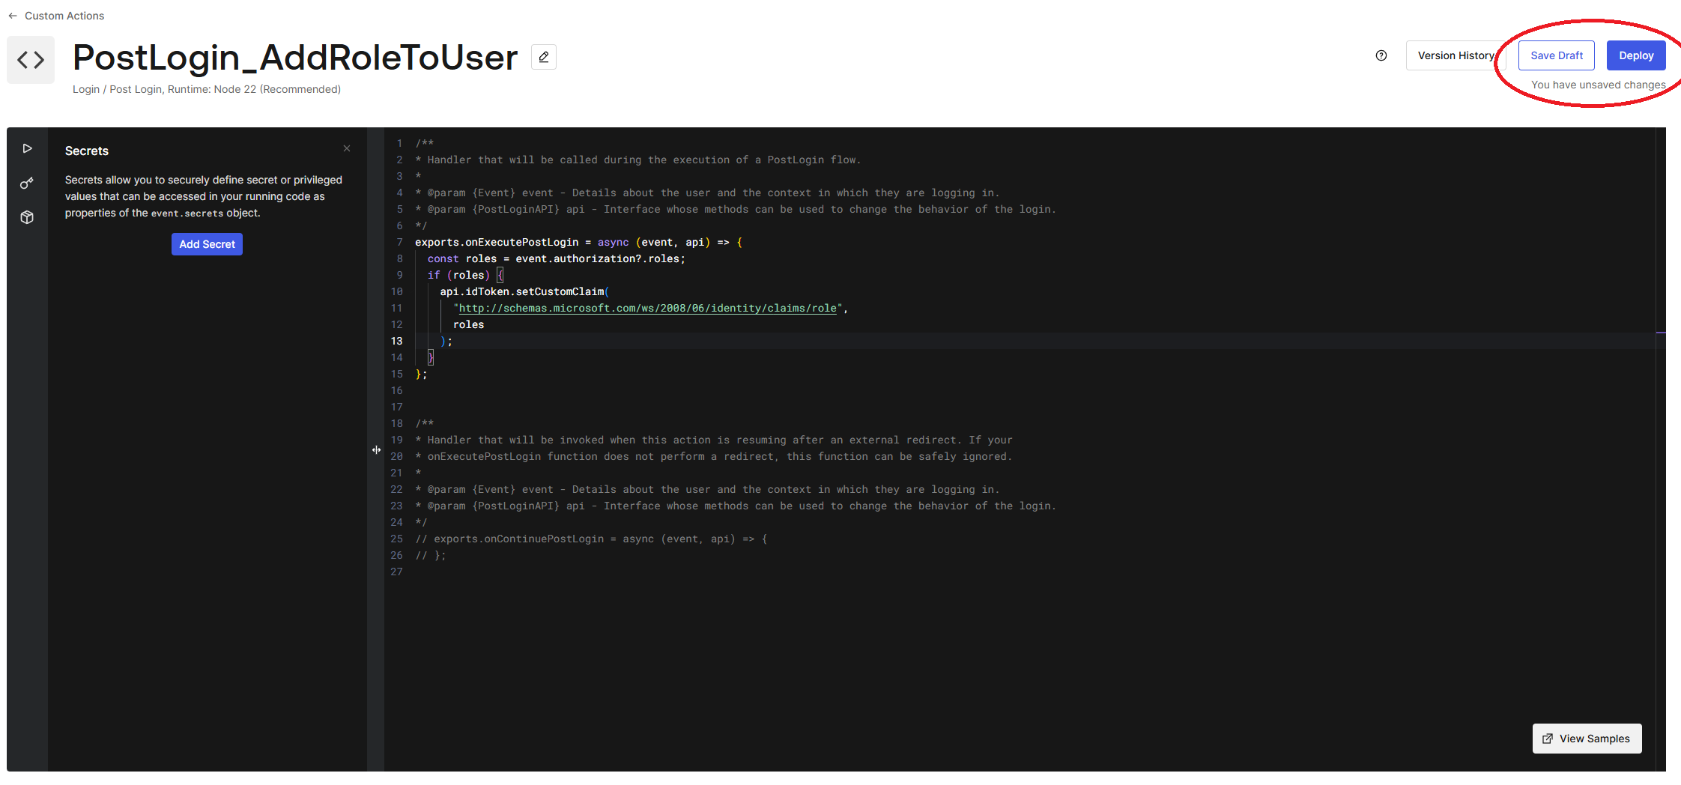Viewport: 1681px width, 785px height.
Task: Click line number 13 in the gutter
Action: click(x=396, y=341)
